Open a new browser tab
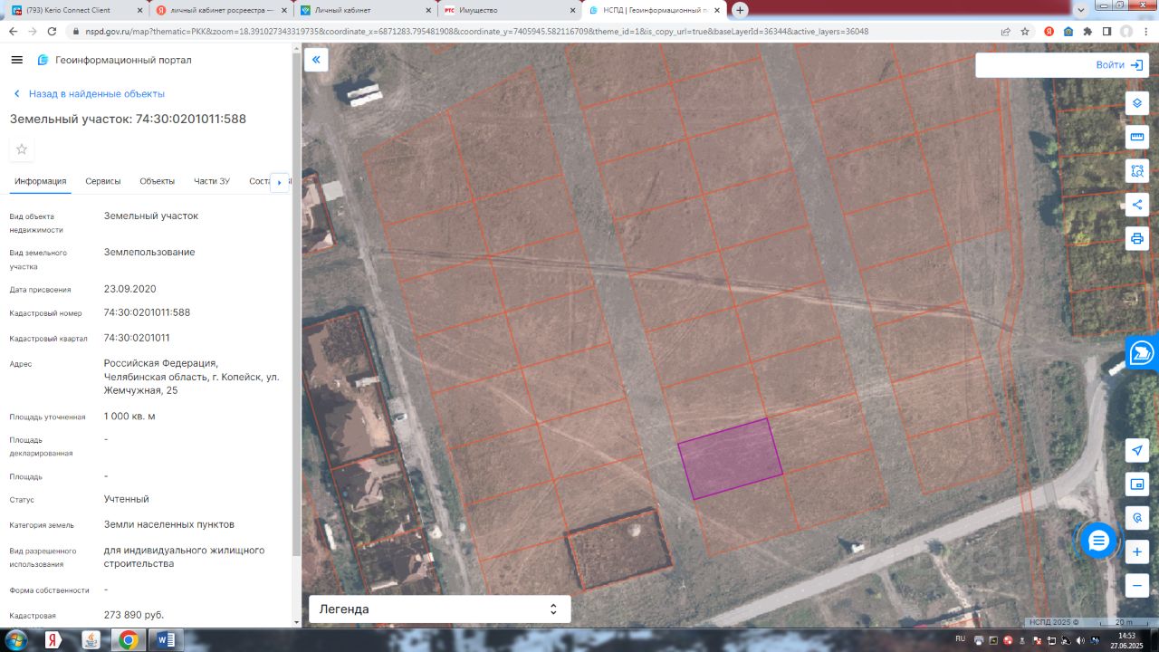Image resolution: width=1159 pixels, height=652 pixels. click(740, 10)
